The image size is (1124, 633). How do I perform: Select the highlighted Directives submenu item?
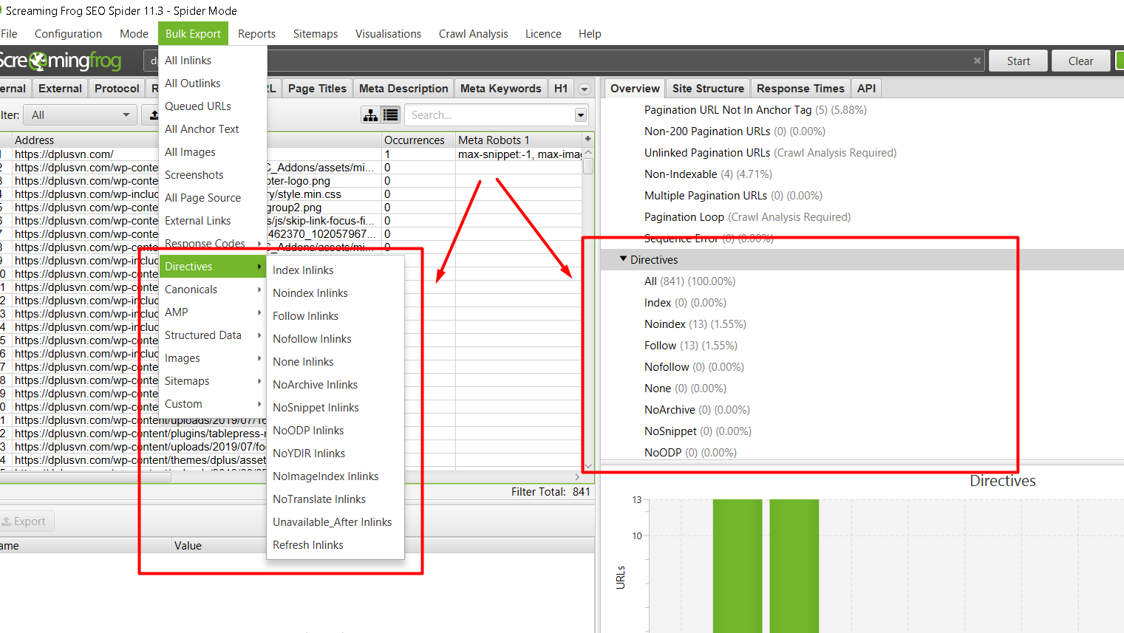(x=213, y=267)
